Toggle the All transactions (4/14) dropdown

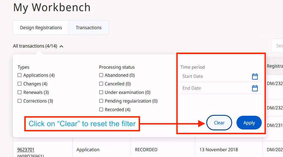[x=35, y=46]
